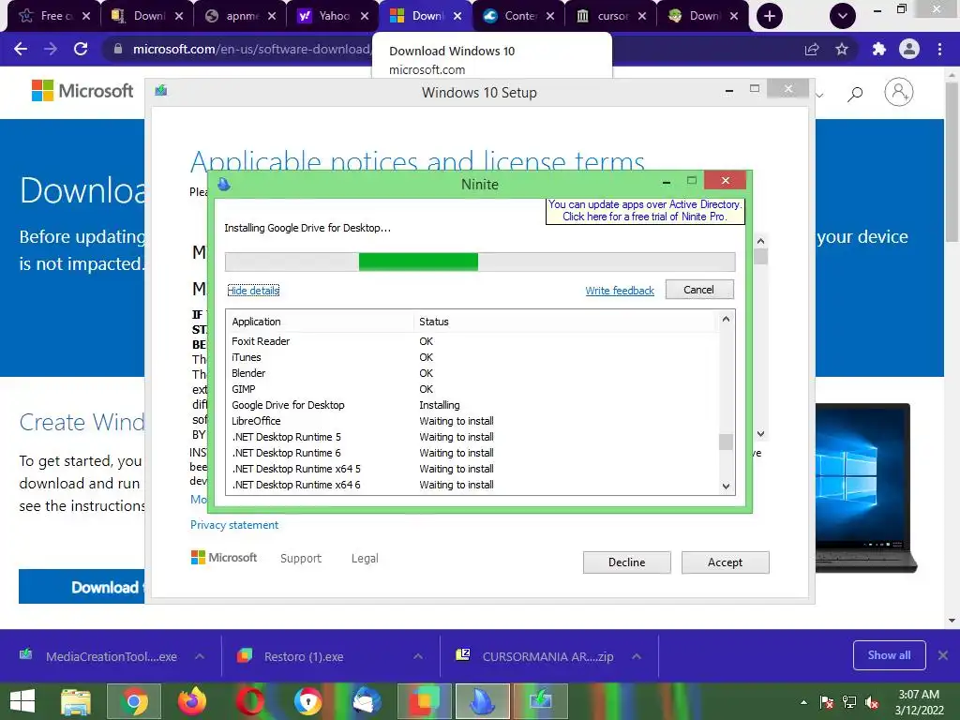Select the LibreOffice row
Image resolution: width=960 pixels, height=720 pixels.
(x=472, y=421)
